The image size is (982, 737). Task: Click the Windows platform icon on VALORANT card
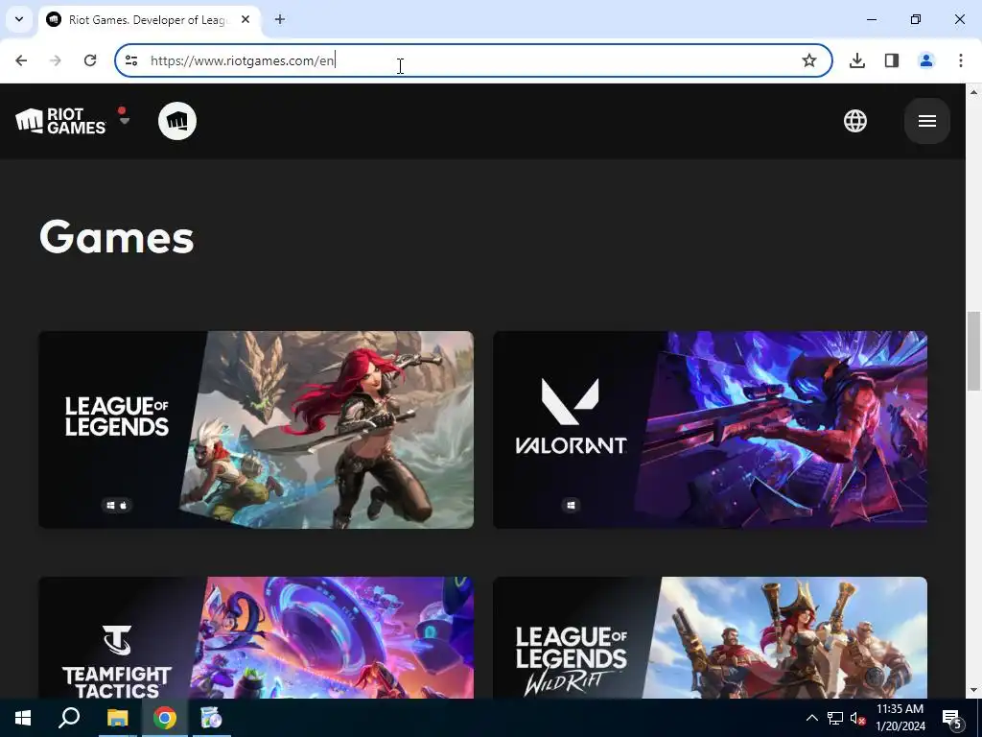[571, 505]
